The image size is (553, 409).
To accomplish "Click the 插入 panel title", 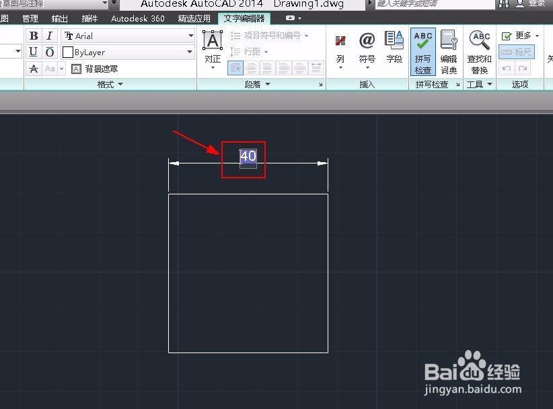I will [367, 84].
